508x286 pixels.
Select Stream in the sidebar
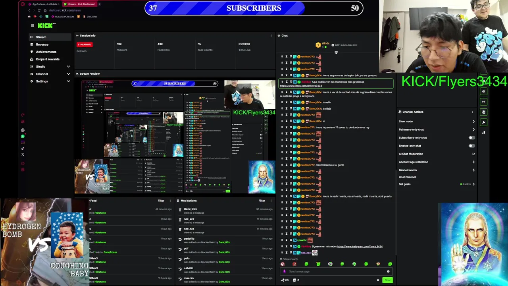(x=50, y=37)
